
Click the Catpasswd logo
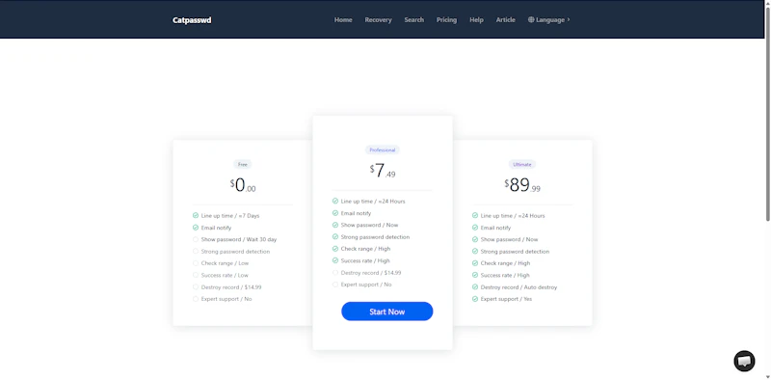192,20
